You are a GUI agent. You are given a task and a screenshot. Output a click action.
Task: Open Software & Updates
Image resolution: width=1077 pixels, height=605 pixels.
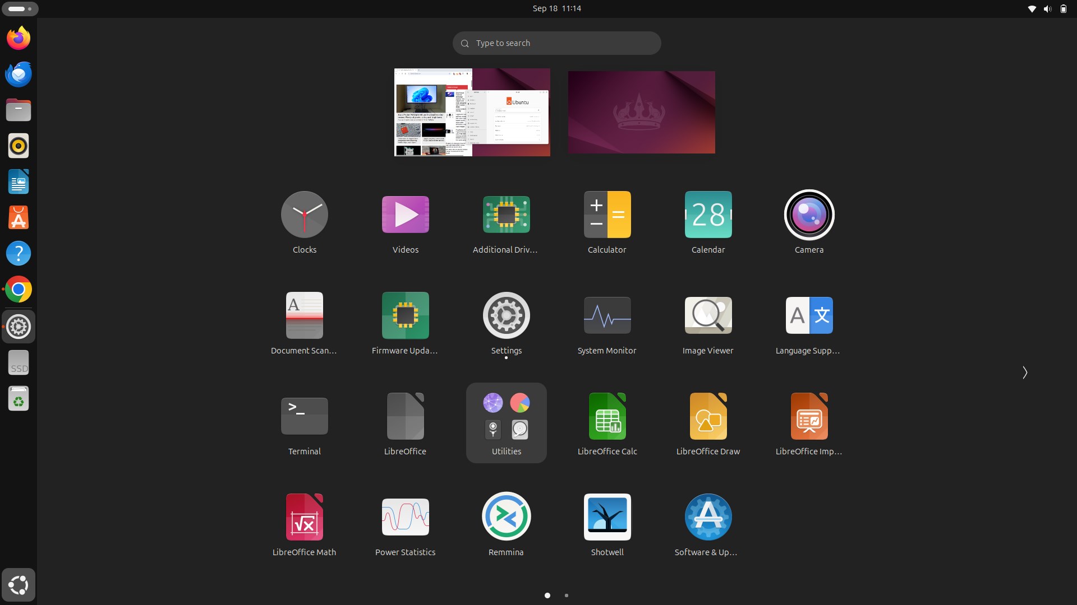coord(708,525)
